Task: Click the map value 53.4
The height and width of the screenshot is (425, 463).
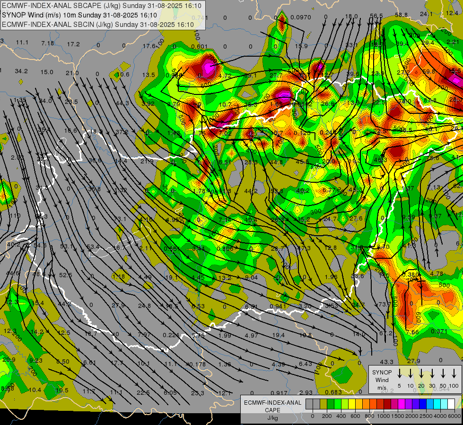Action: coord(93,246)
